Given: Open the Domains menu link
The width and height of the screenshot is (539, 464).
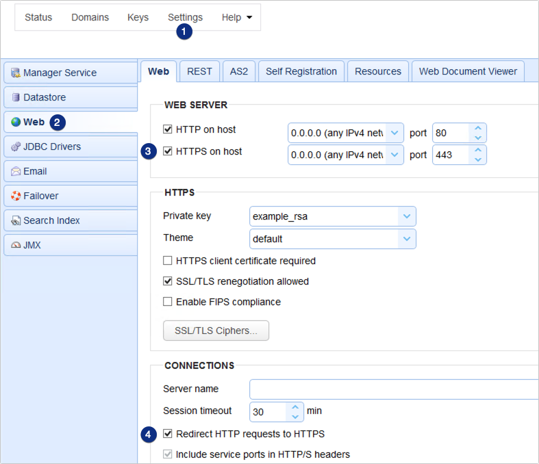Looking at the screenshot, I should 90,18.
